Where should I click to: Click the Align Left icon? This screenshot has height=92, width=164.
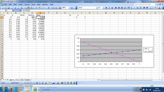116,8
